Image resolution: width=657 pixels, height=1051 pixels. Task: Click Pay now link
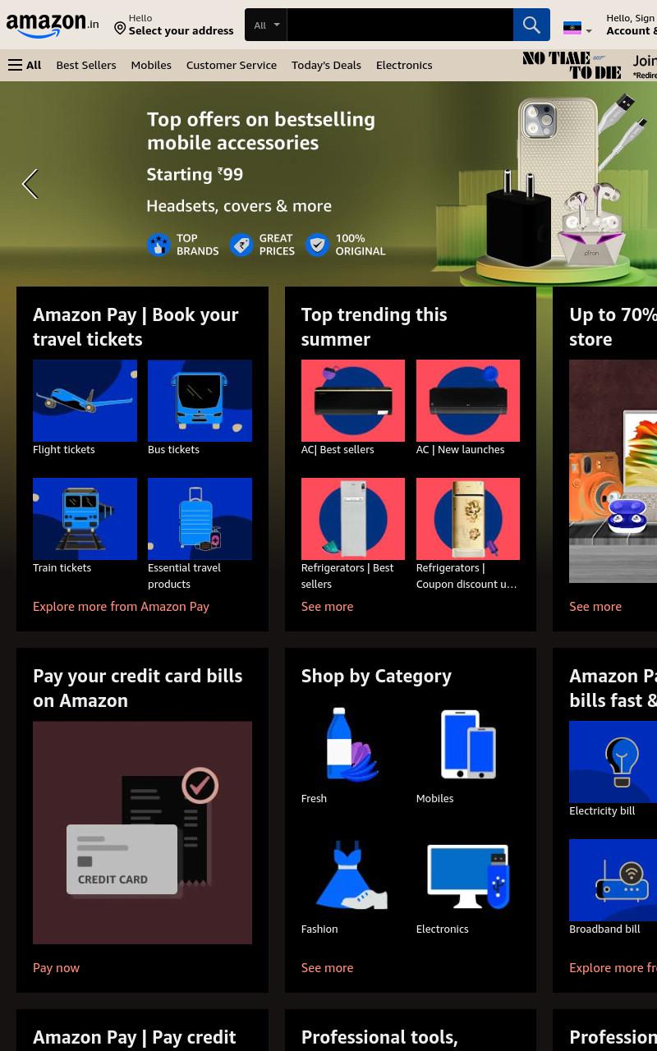(56, 967)
